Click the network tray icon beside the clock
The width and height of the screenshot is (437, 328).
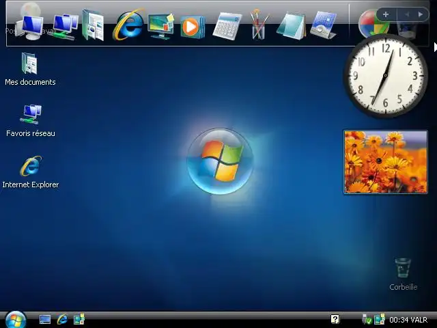380,319
